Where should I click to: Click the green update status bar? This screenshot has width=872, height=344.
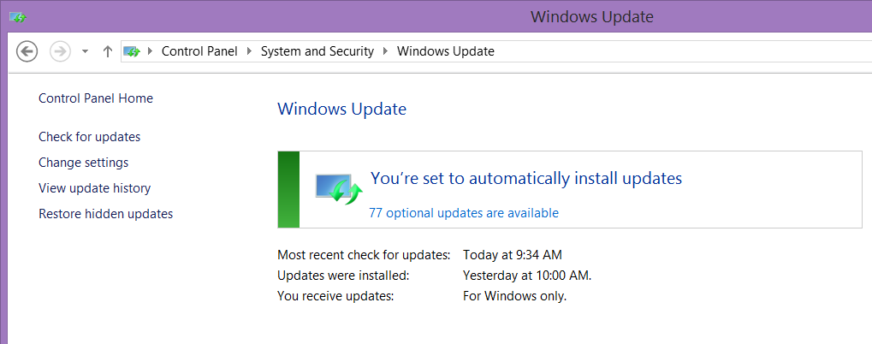(288, 190)
